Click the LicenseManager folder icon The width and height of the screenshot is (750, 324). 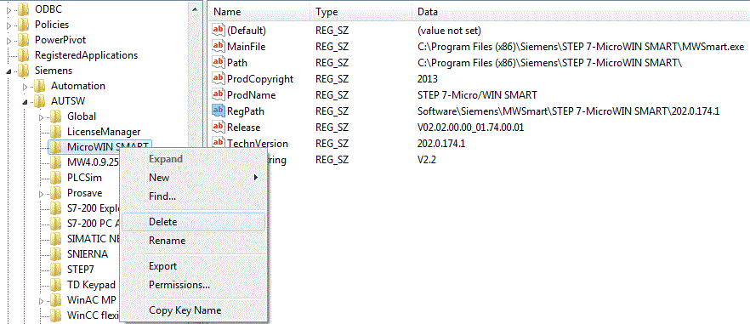tap(56, 132)
